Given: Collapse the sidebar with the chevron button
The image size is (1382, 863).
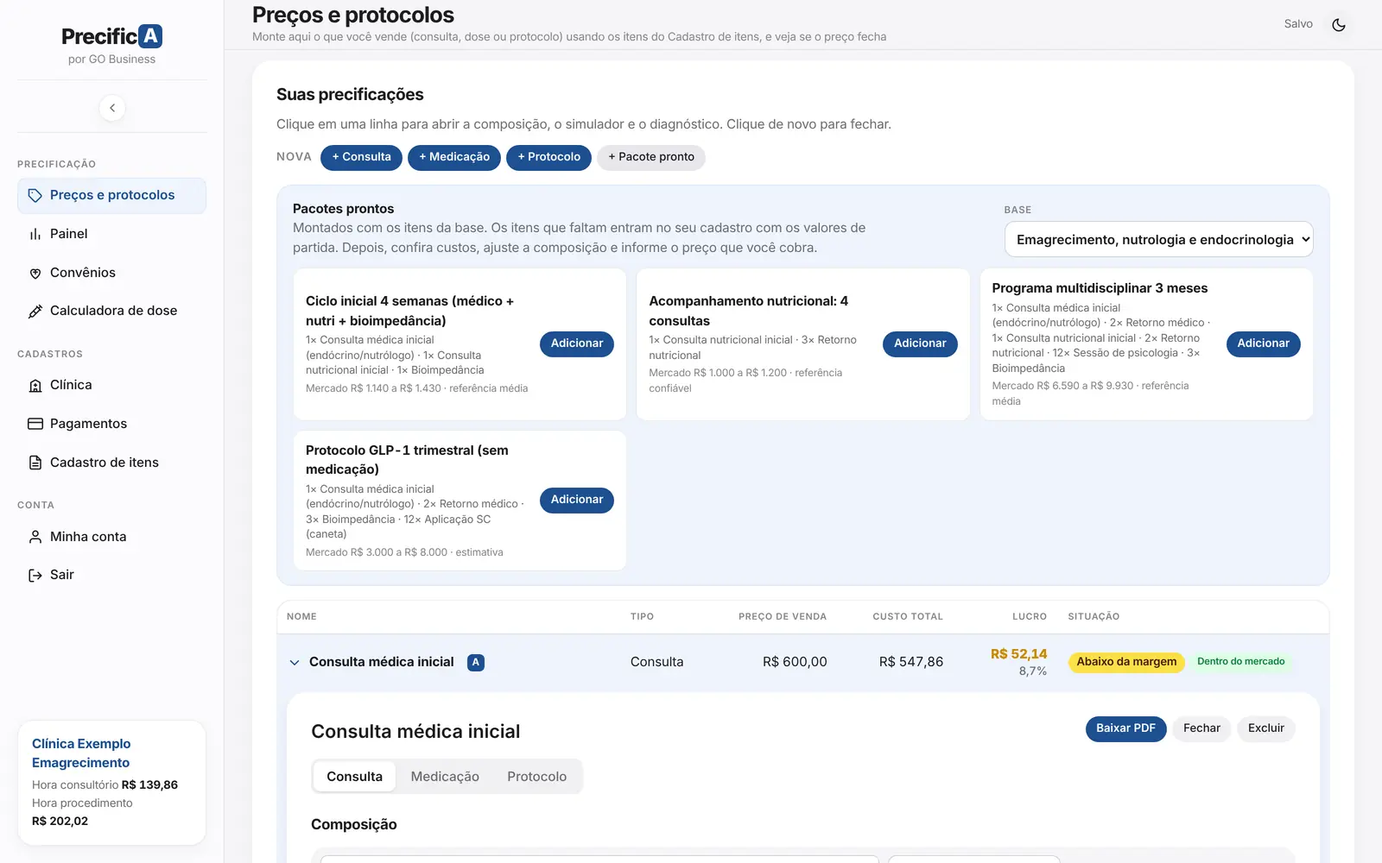Looking at the screenshot, I should [112, 108].
